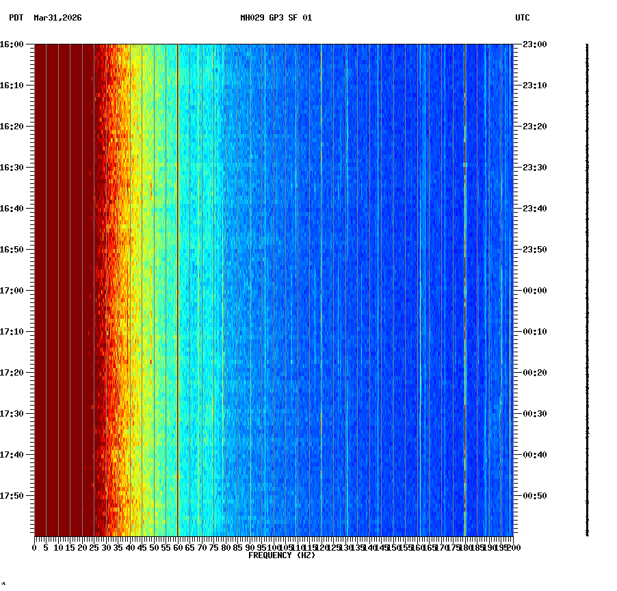This screenshot has height=591, width=617.
Task: Select the 16:00 PDT time marker
Action: (x=12, y=43)
